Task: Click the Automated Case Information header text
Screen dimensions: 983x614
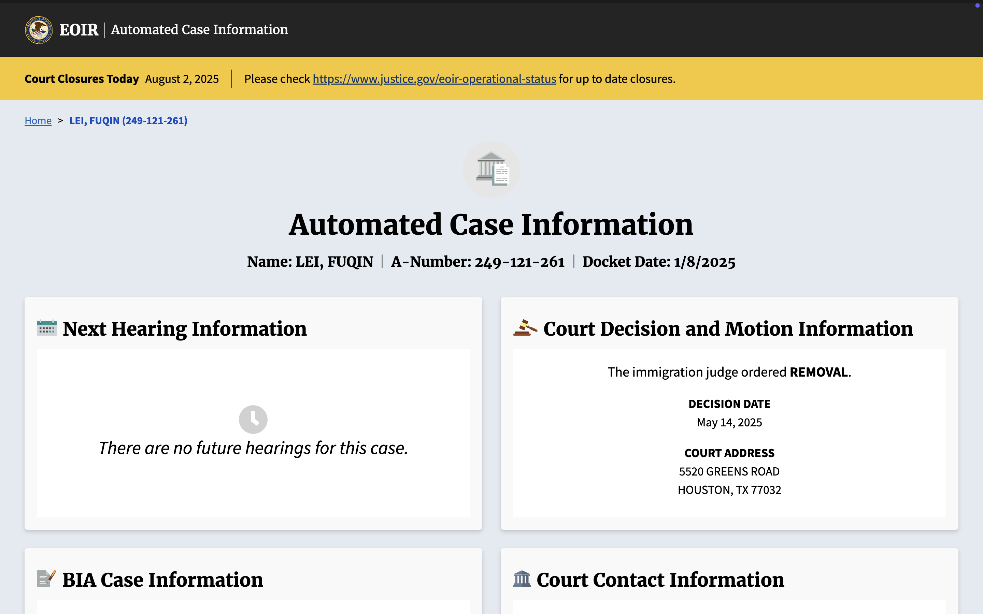Action: 199,30
